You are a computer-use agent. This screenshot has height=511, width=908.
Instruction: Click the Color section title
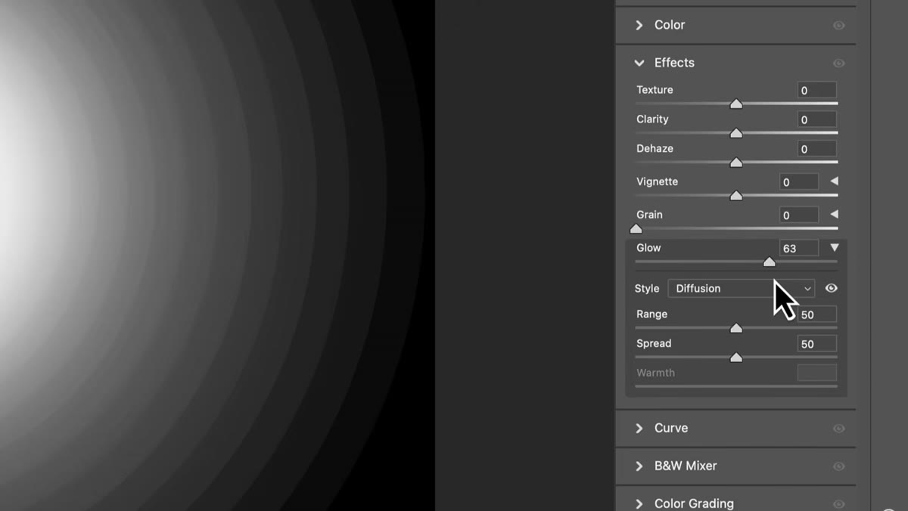[x=670, y=25]
